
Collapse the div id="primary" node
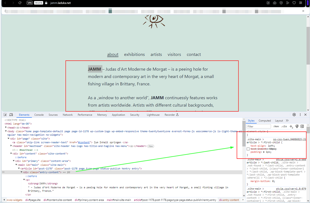point(14,161)
